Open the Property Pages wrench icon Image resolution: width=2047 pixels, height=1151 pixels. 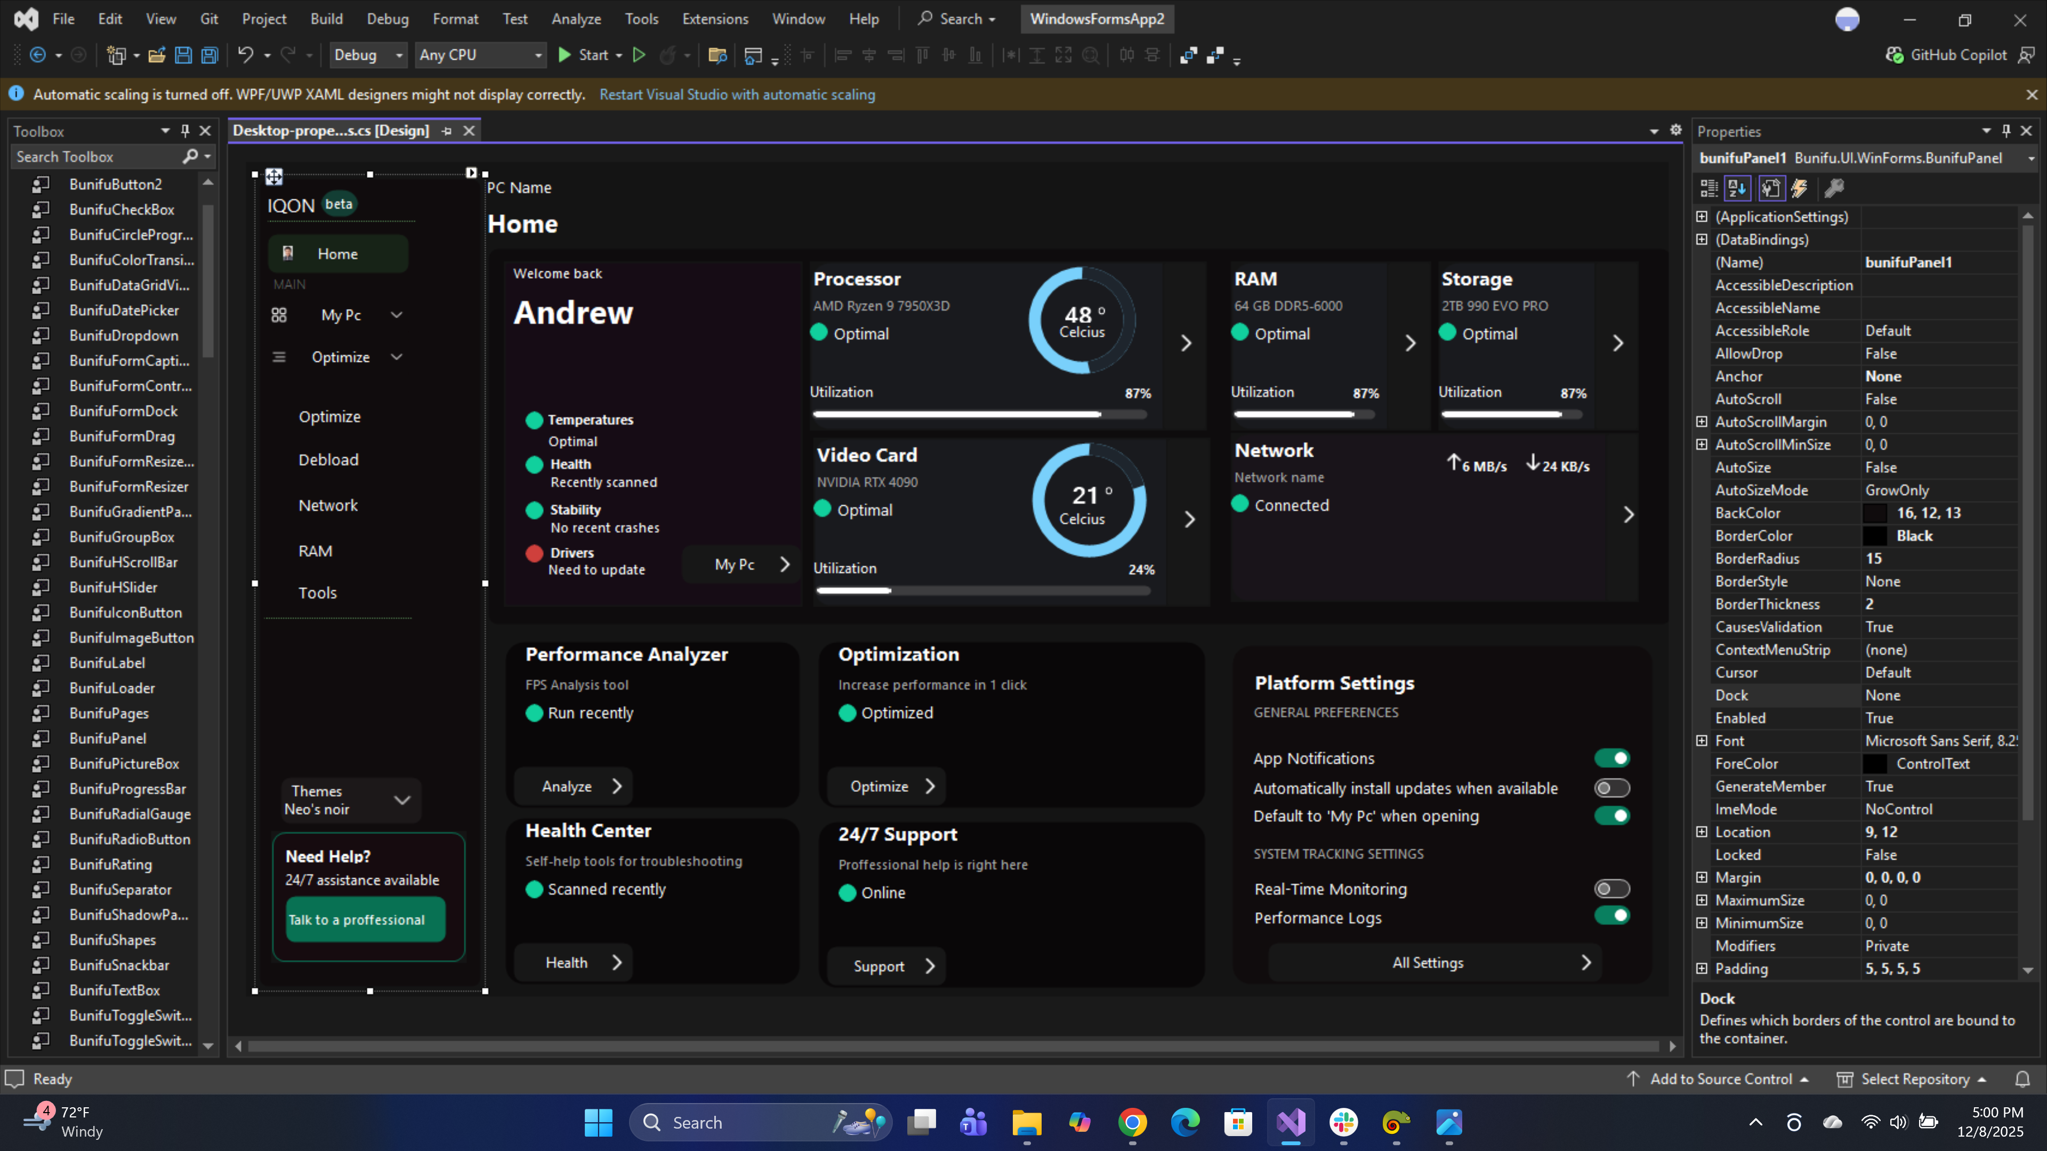pyautogui.click(x=1772, y=188)
